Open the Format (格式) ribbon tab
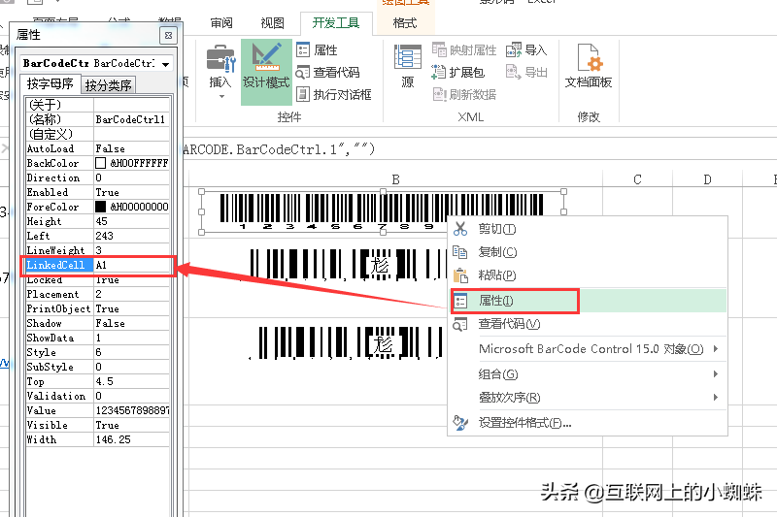 404,23
